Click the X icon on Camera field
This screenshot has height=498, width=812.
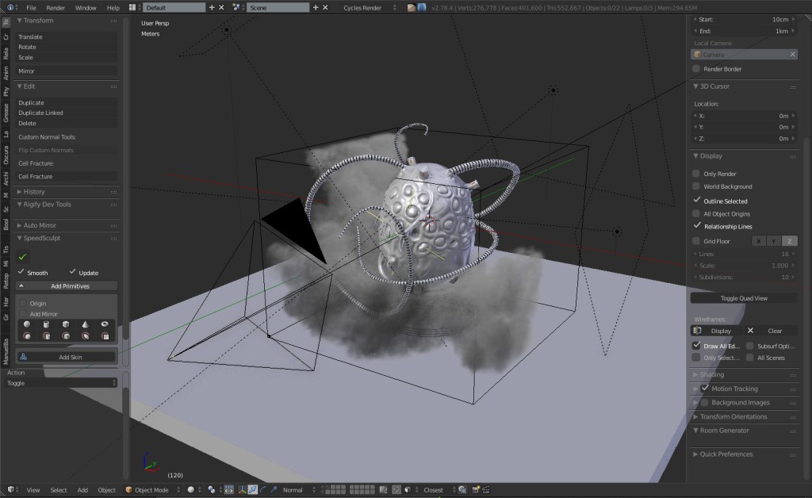[791, 55]
